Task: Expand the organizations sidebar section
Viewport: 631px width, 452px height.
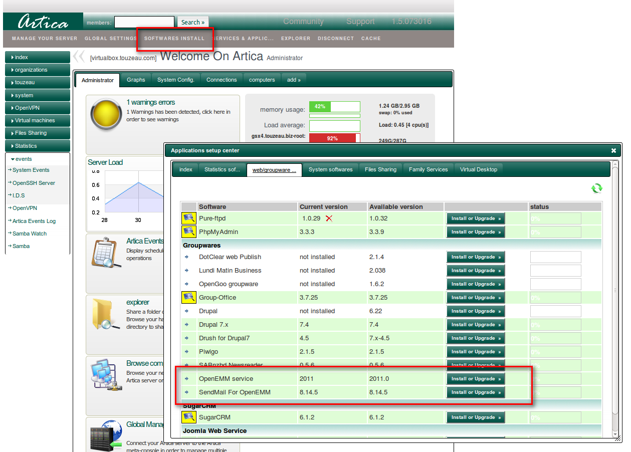Action: [x=37, y=70]
